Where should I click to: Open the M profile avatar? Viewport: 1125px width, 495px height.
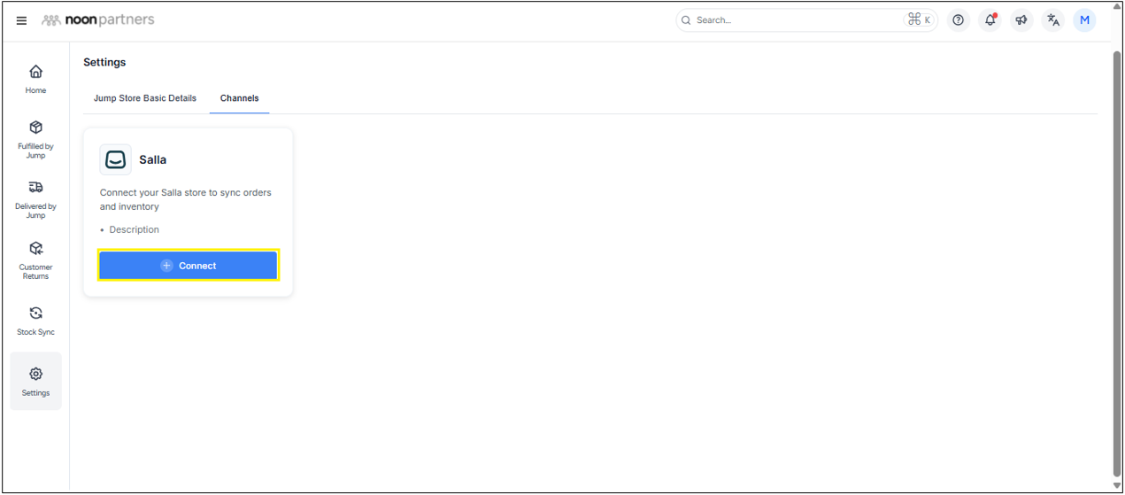[x=1084, y=20]
